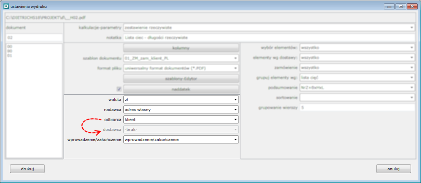Screen dimensions: 421x183
Task: Expand the grupuj elementy wg dropdown
Action: pyautogui.click(x=357, y=78)
